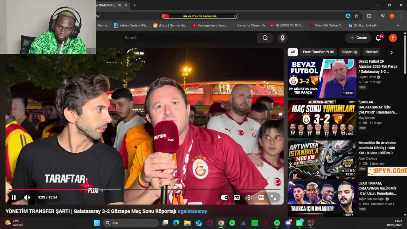Image resolution: width=407 pixels, height=229 pixels.
Task: Show more filter chips with right chevron
Action: 391,52
